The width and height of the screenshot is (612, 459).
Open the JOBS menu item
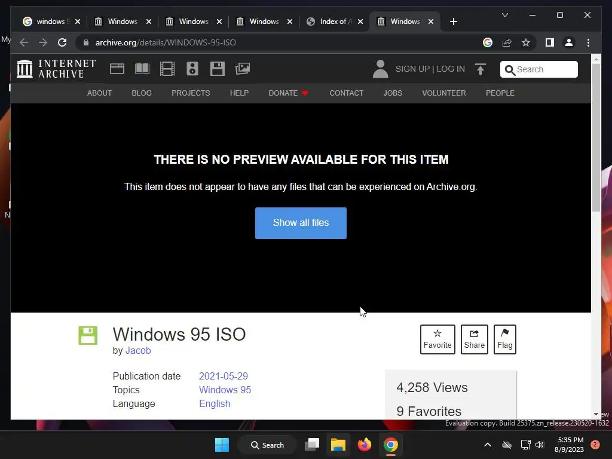pos(393,93)
